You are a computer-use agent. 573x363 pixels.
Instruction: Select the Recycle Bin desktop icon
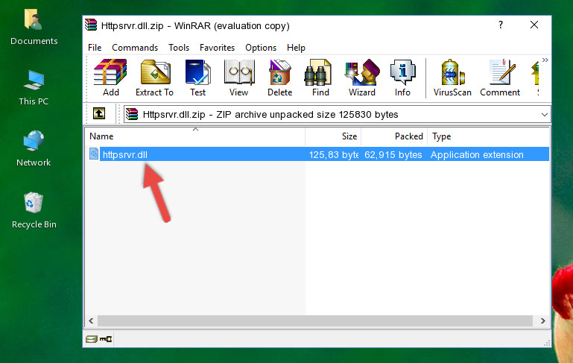coord(34,210)
